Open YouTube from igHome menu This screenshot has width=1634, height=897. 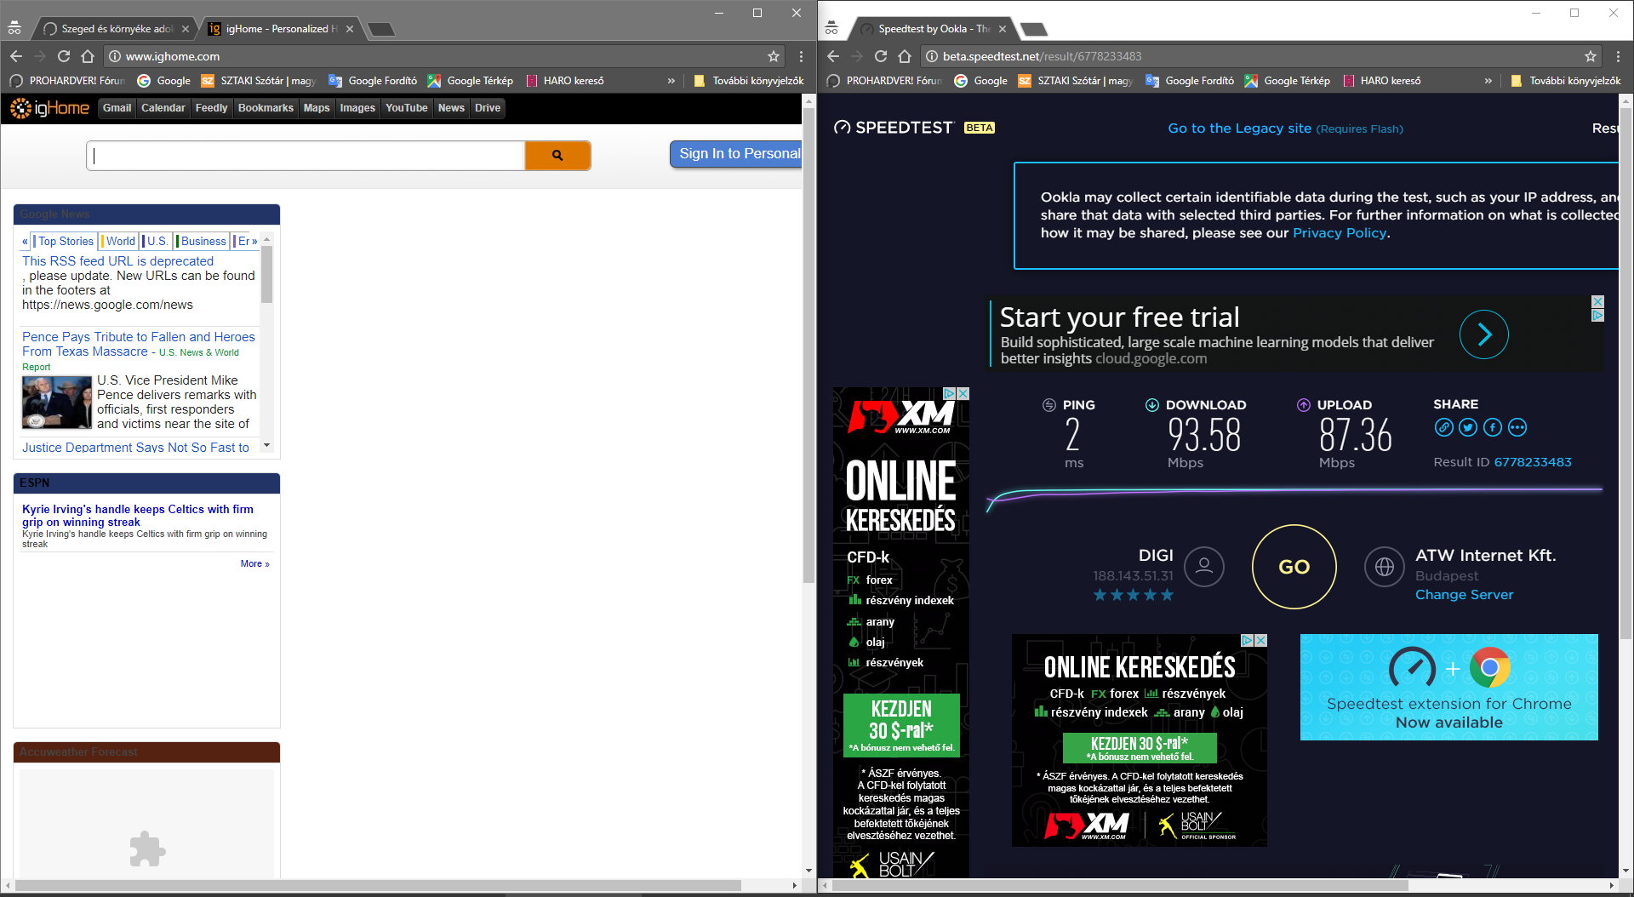click(x=406, y=108)
